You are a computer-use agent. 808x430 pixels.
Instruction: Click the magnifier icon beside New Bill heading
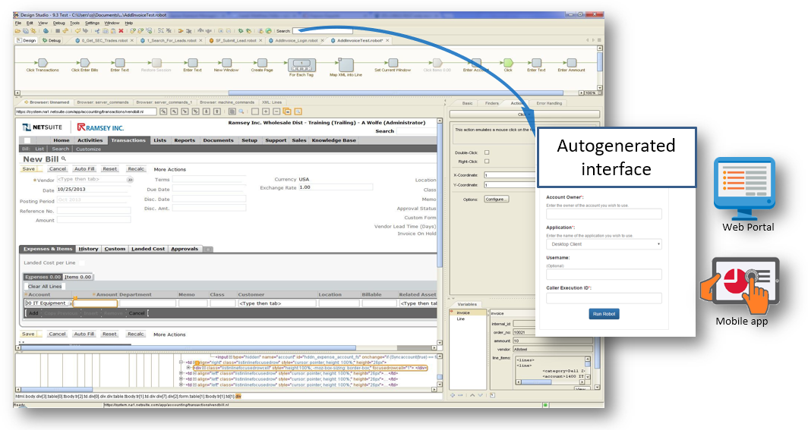pyautogui.click(x=63, y=159)
